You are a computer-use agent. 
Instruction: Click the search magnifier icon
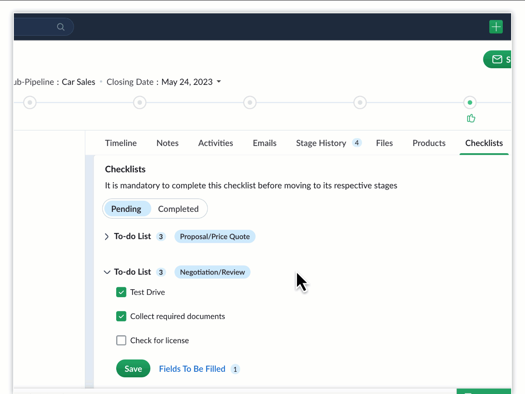[x=61, y=27]
